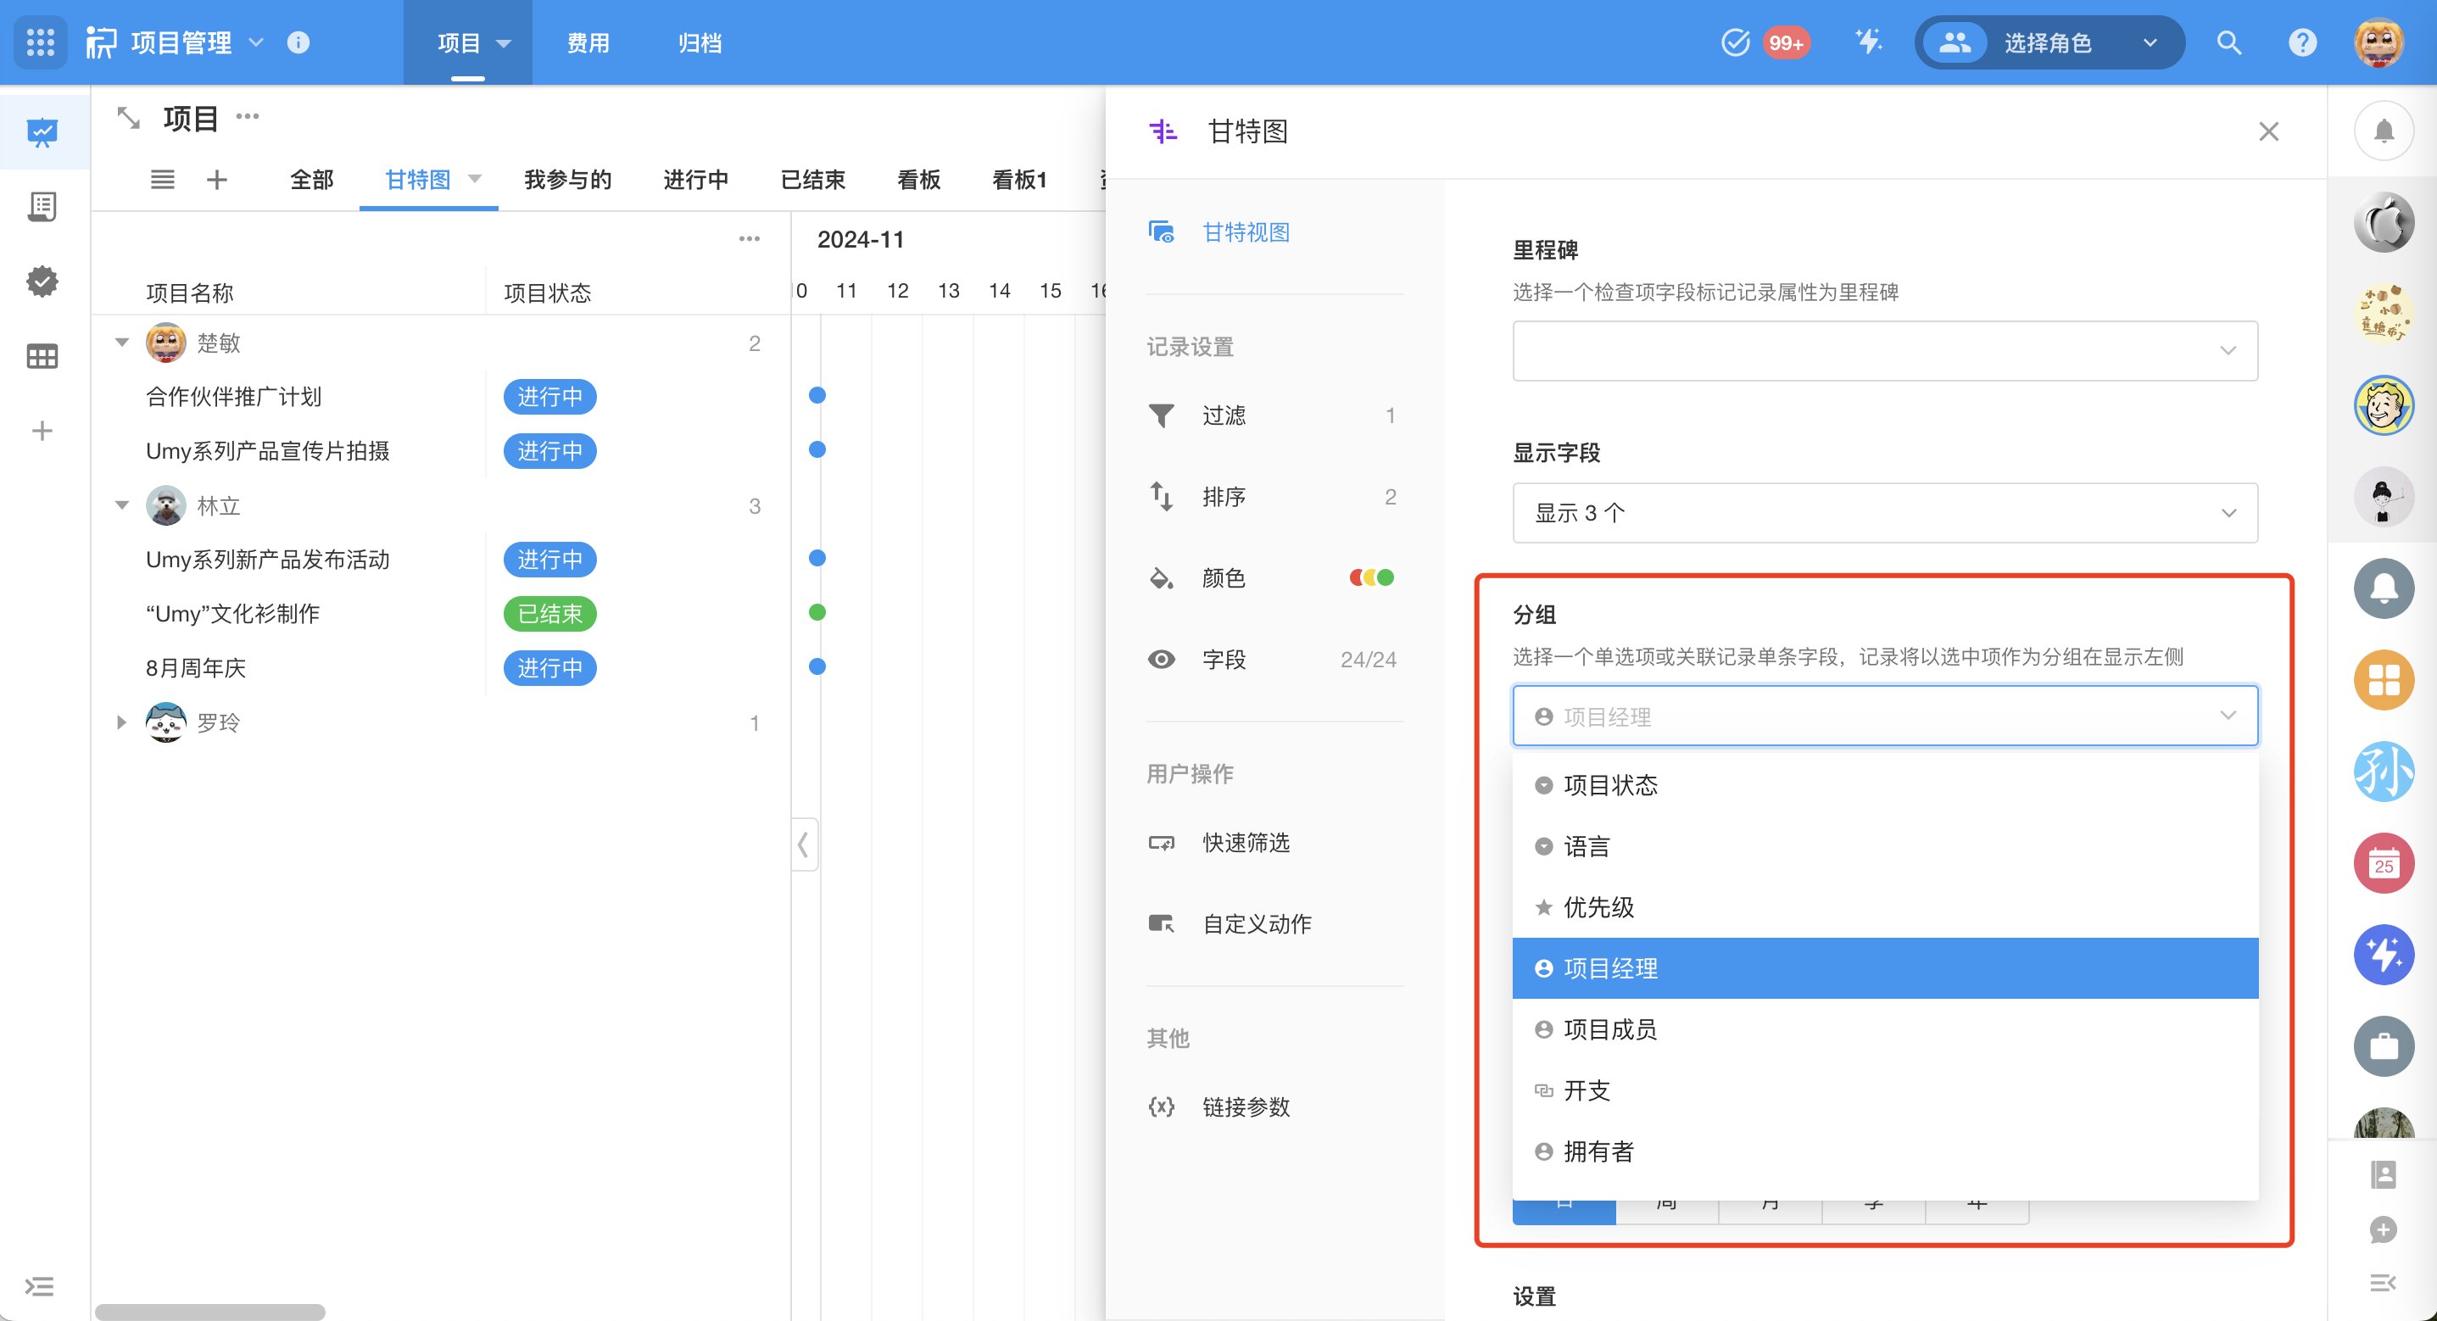Open the view list hamburger icon
Screen dimensions: 2437x1321
tap(162, 179)
